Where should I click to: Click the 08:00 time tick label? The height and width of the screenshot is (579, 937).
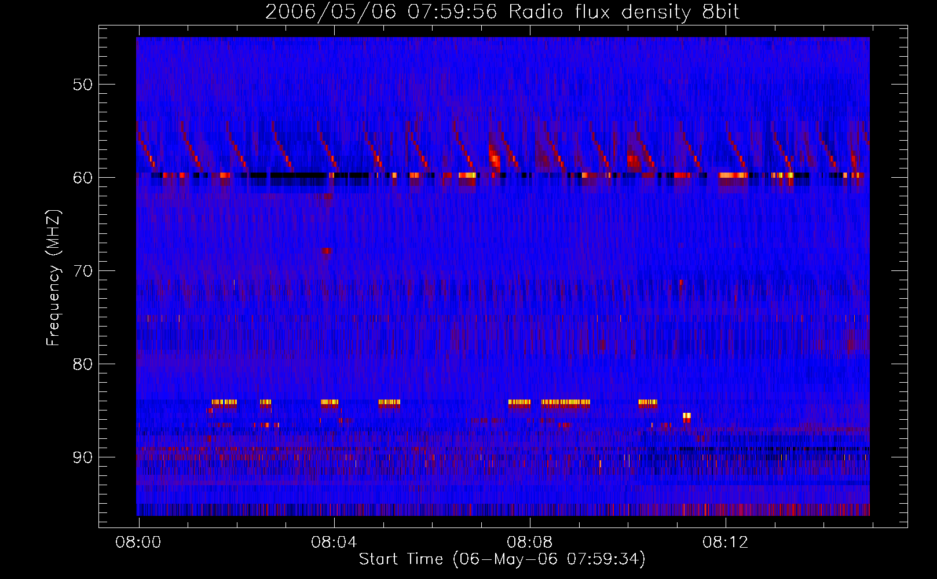[138, 543]
